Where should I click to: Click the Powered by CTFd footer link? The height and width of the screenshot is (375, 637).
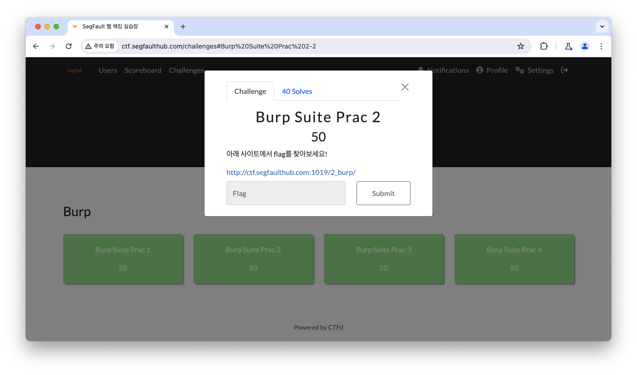(x=318, y=327)
